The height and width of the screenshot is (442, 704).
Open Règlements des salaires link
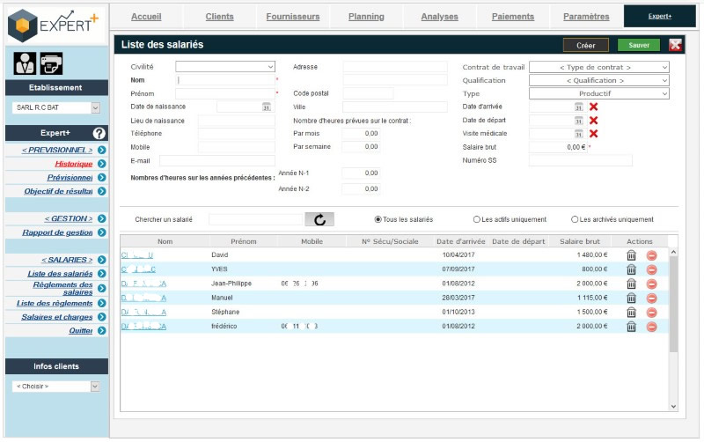click(62, 289)
